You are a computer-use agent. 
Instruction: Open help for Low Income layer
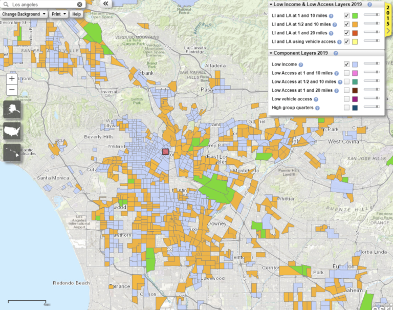click(x=301, y=65)
